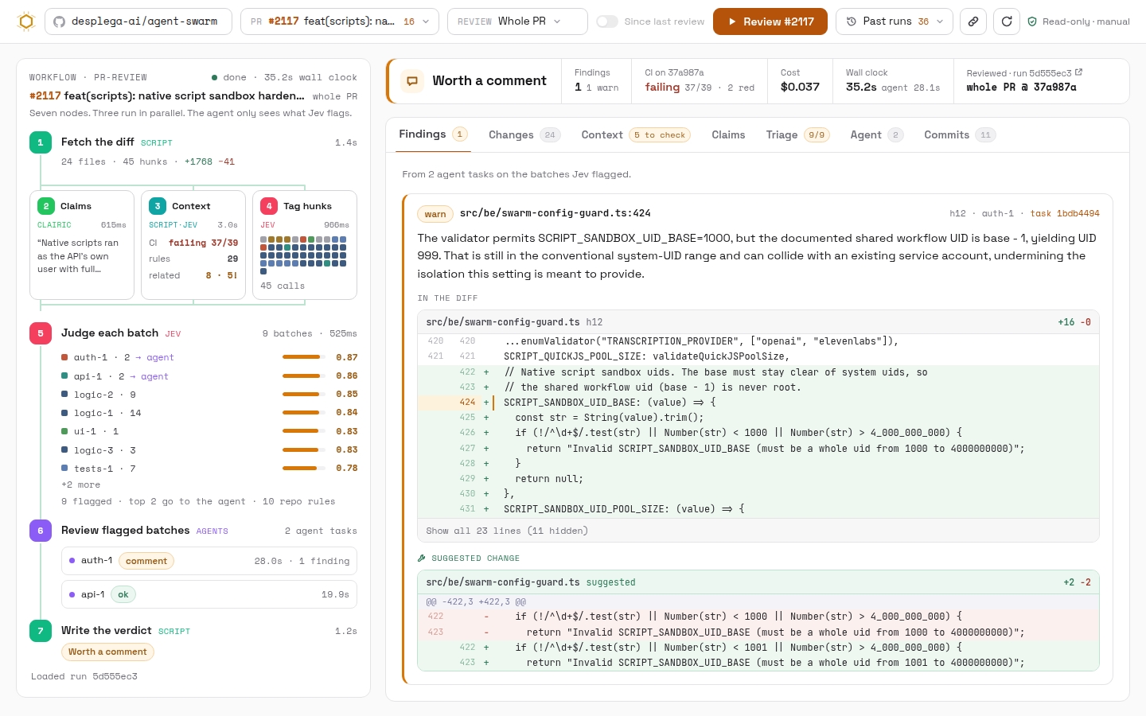This screenshot has height=716, width=1146.
Task: Click the wrench icon by Suggested Change
Action: (422, 558)
